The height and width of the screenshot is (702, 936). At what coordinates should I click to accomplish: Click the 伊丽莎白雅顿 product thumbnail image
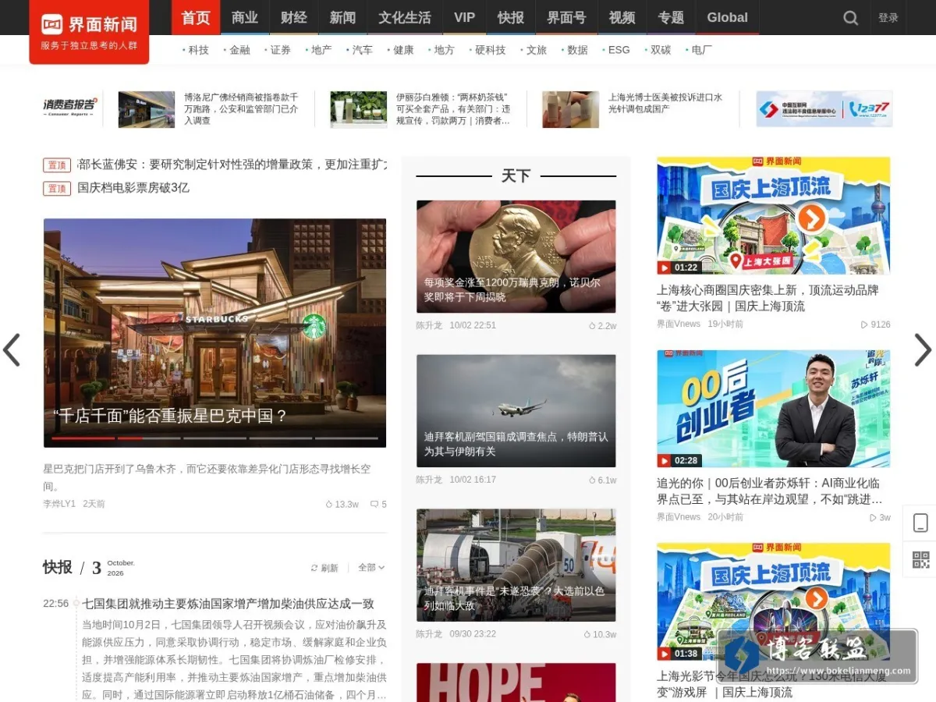pyautogui.click(x=359, y=109)
